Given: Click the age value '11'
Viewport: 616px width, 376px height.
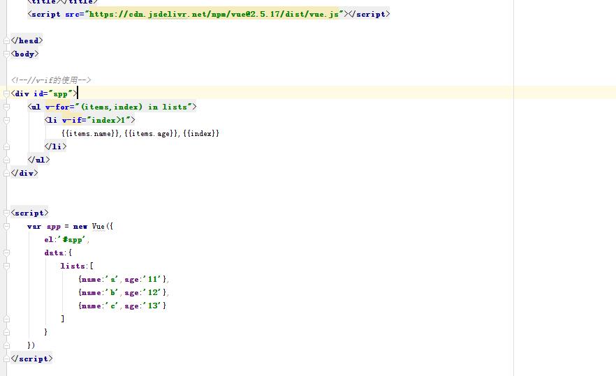Looking at the screenshot, I should pyautogui.click(x=152, y=279).
